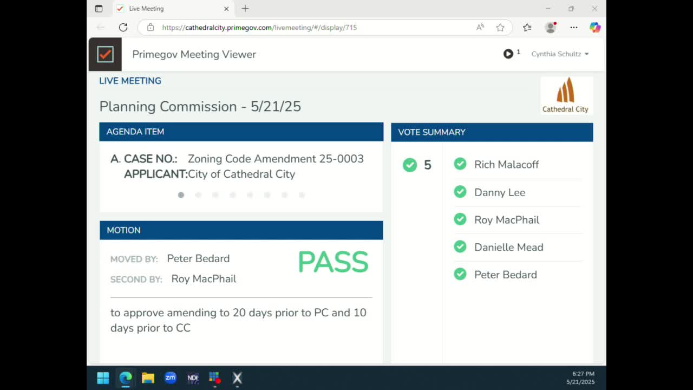The height and width of the screenshot is (390, 693).
Task: Add page to favorites with star icon
Action: (x=500, y=27)
